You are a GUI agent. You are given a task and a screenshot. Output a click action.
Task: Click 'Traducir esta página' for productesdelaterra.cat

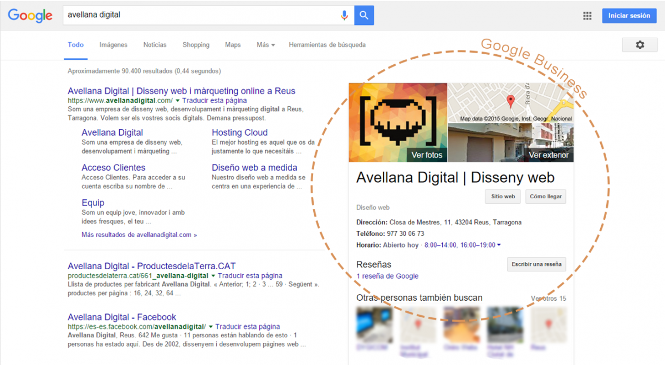250,276
